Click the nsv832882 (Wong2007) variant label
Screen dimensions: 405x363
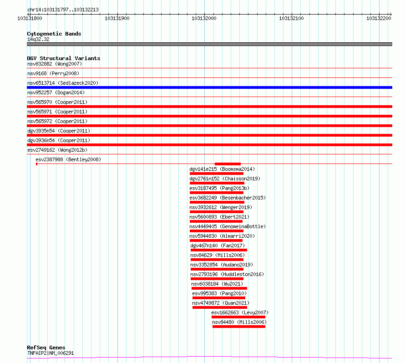point(55,64)
